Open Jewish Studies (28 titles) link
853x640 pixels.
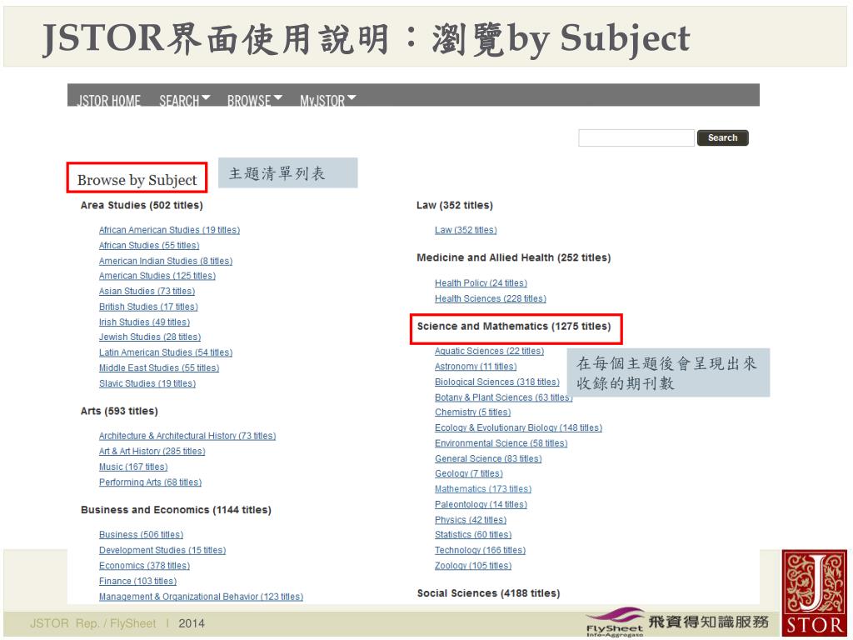[x=150, y=337]
